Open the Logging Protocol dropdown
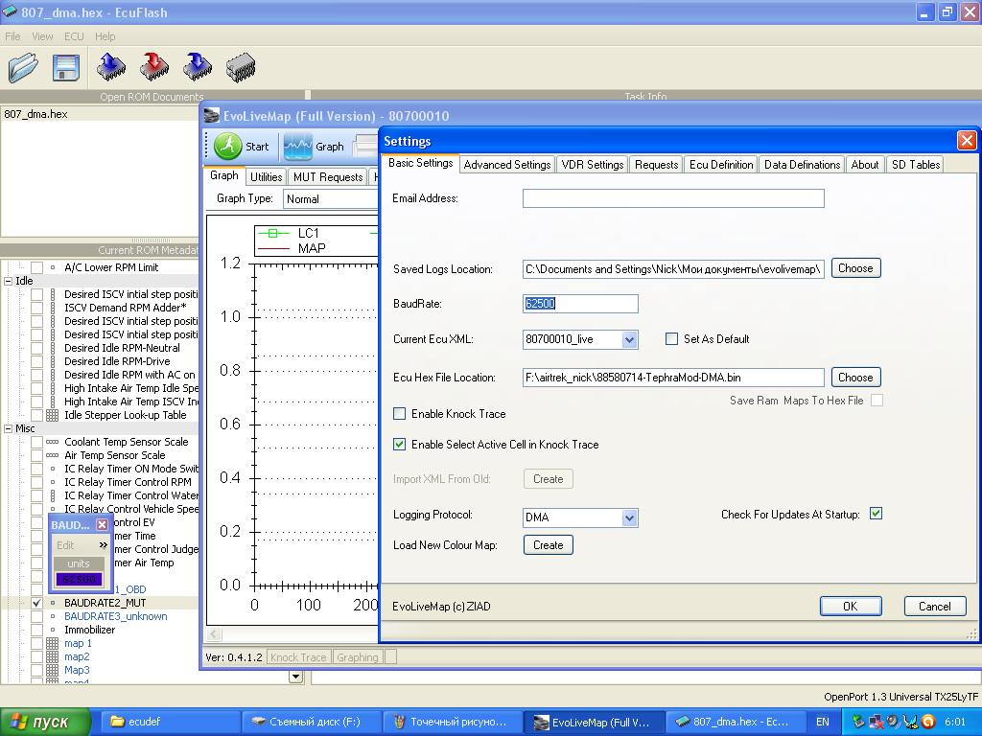982x736 pixels. click(x=629, y=517)
